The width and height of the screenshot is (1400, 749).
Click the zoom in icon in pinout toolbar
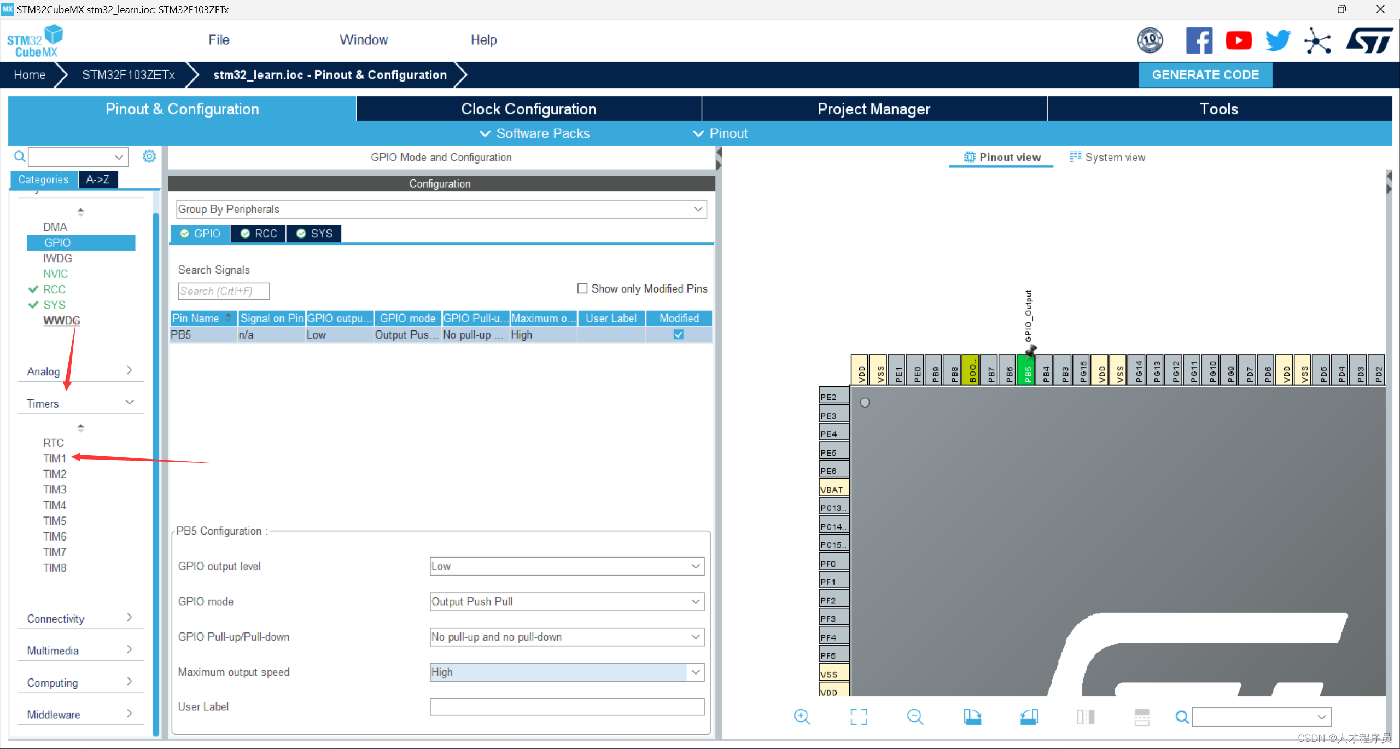pos(802,717)
